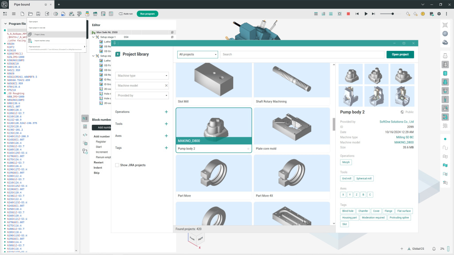Open the Machine type dropdown
This screenshot has width=454, height=255.
coord(142,76)
